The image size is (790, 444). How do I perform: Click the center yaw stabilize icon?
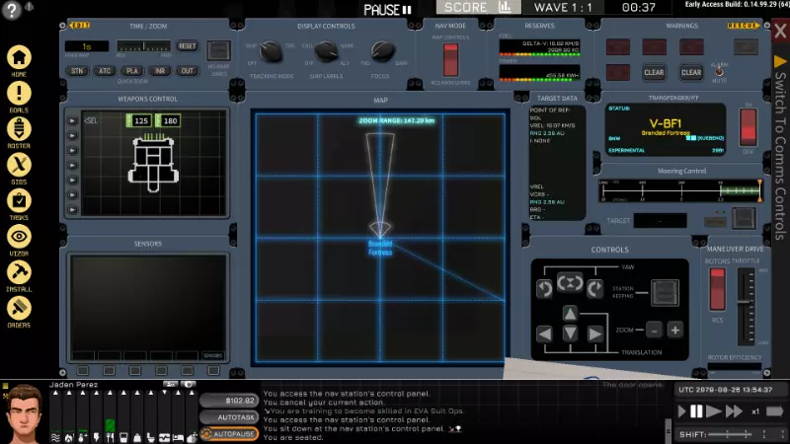coord(570,283)
